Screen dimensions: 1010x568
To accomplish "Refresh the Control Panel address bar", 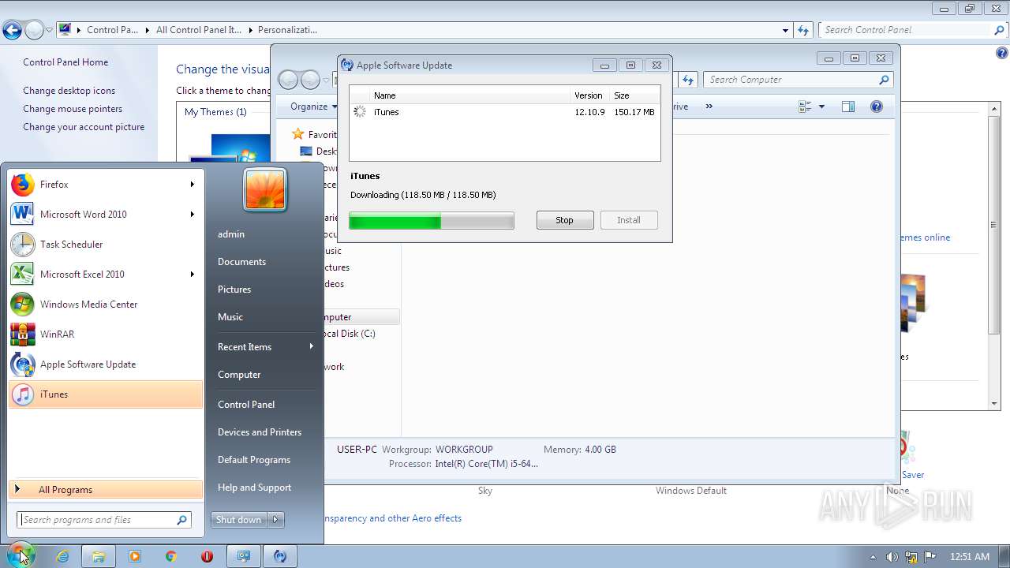I will point(803,30).
